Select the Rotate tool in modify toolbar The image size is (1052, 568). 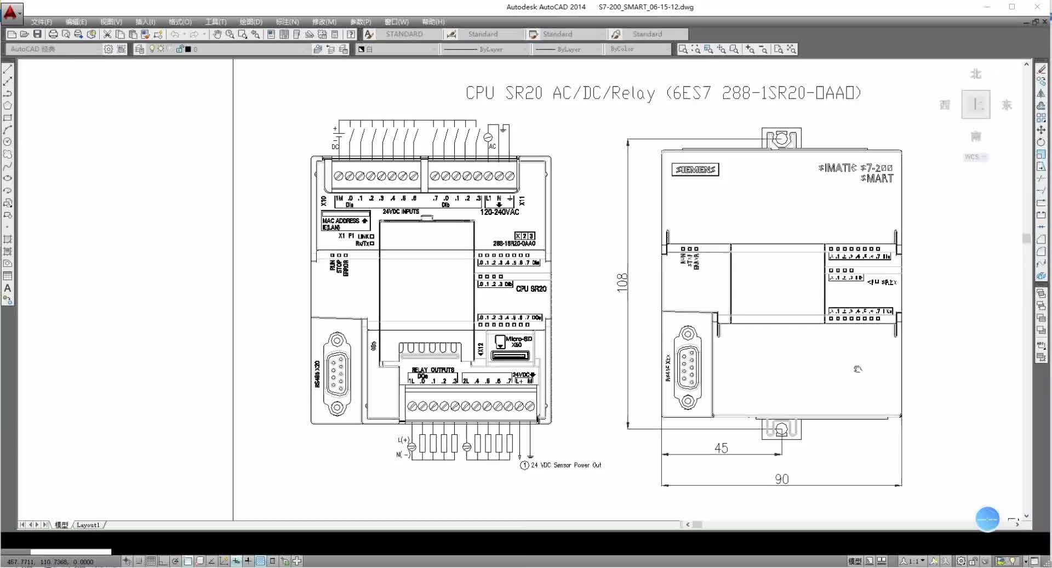point(1041,142)
